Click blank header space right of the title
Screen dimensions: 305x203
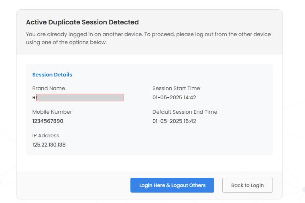tap(209, 22)
